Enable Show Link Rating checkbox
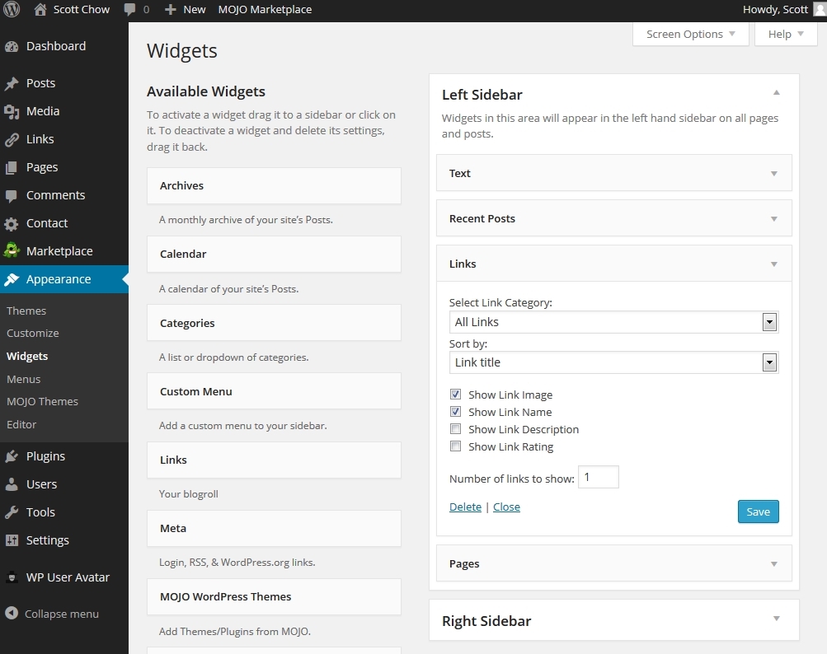Image resolution: width=827 pixels, height=654 pixels. (x=455, y=446)
